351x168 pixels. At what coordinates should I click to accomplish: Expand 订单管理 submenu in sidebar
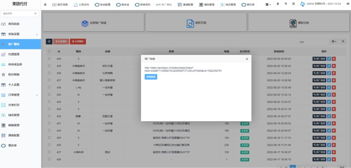(20, 95)
